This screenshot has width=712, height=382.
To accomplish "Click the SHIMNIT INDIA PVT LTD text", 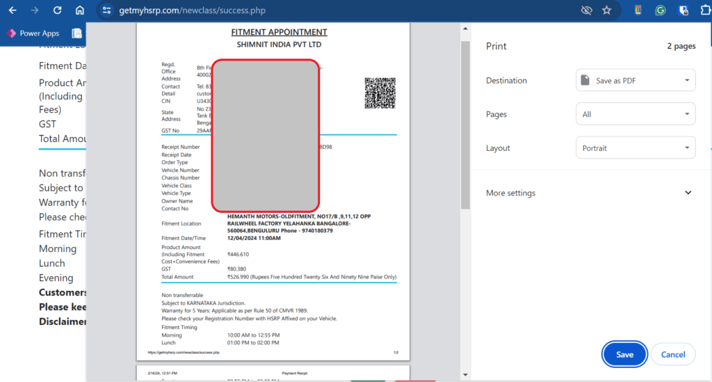I will click(279, 45).
